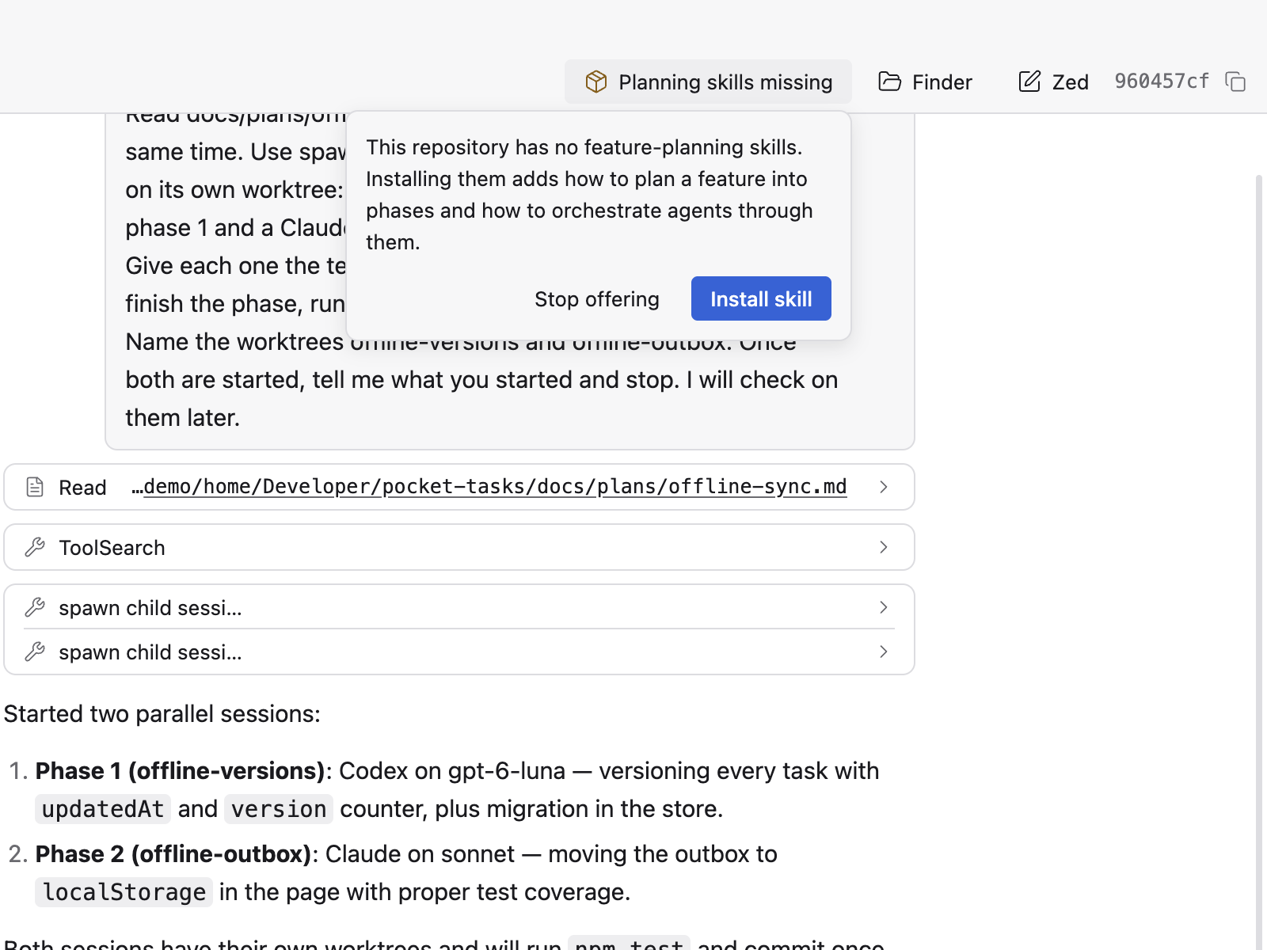The height and width of the screenshot is (950, 1267).
Task: Expand the second spawn child session chevron
Action: click(x=884, y=652)
